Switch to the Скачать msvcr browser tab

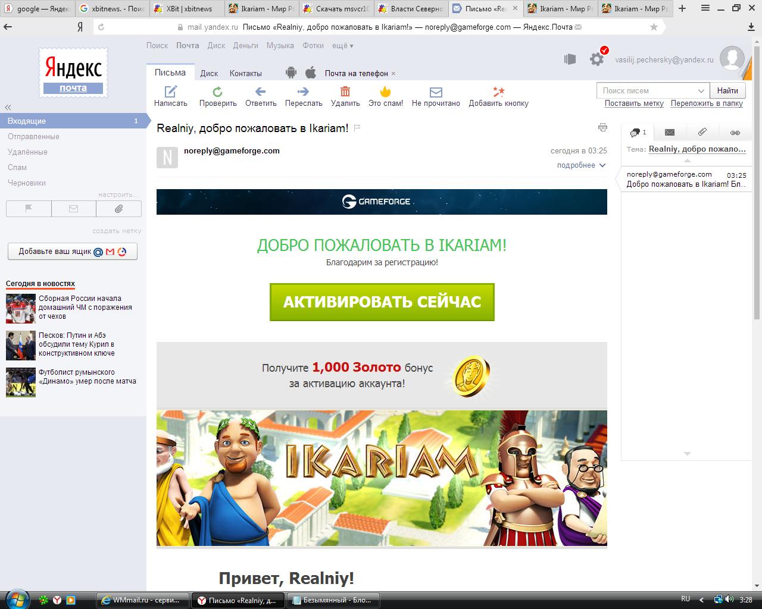pyautogui.click(x=337, y=8)
